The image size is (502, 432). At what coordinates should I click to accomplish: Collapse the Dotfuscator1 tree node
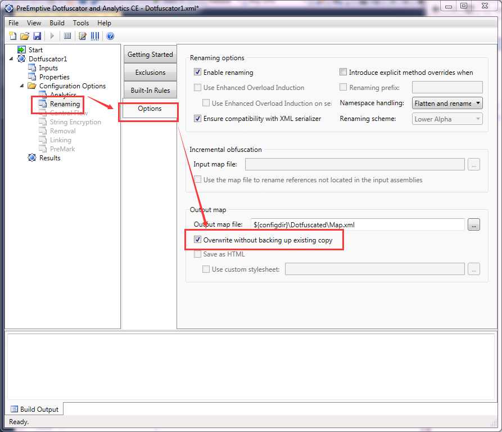click(x=11, y=58)
